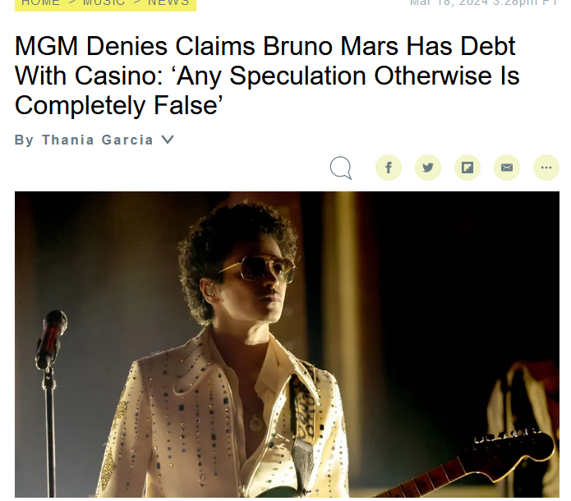The width and height of the screenshot is (571, 501).
Task: Open the Bruno Mars article photo
Action: (287, 344)
